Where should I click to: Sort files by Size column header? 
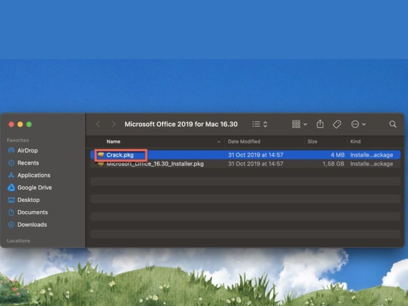312,142
